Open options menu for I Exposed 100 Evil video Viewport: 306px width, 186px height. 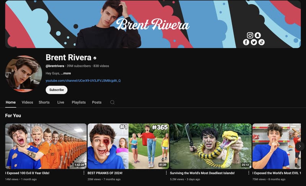click(x=84, y=173)
